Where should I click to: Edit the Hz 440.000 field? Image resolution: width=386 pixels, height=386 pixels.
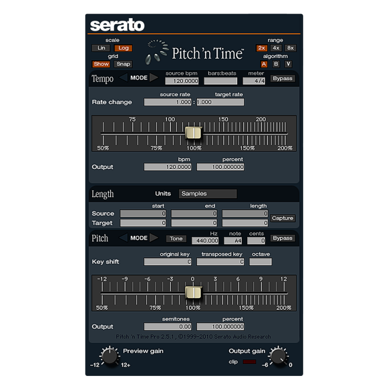pyautogui.click(x=205, y=241)
